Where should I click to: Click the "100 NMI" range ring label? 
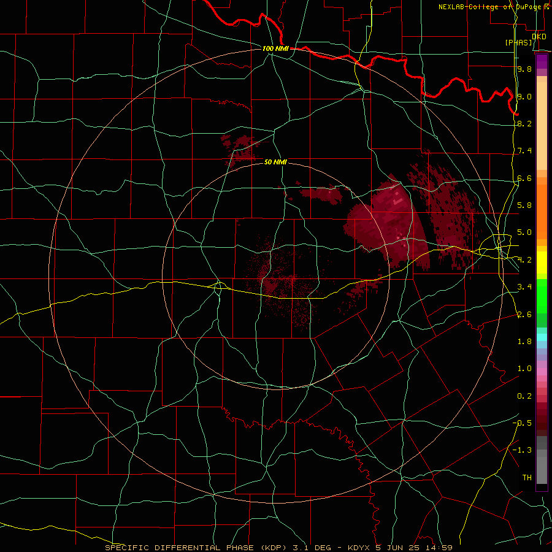[x=275, y=48]
